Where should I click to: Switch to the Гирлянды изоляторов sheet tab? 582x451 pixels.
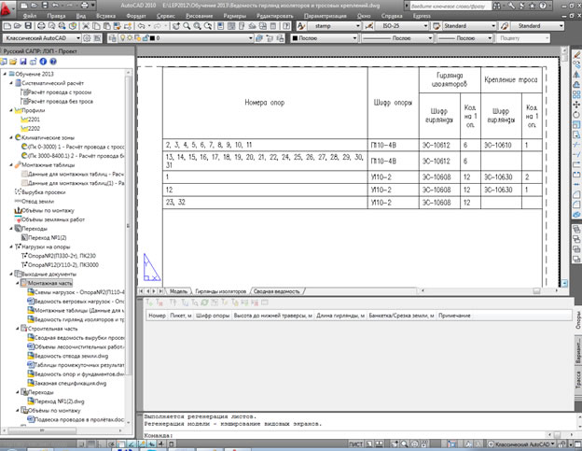tap(220, 291)
